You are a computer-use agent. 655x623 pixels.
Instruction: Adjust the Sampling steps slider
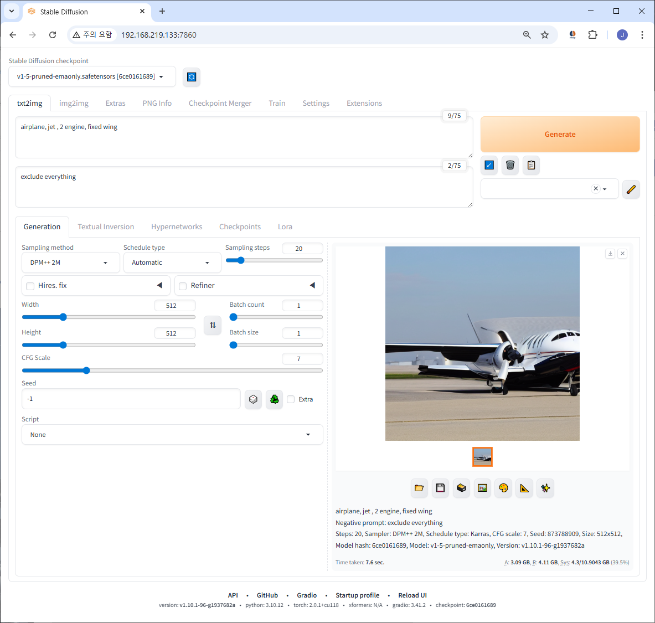tap(274, 260)
